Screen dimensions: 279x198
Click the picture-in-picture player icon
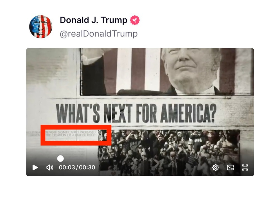pos(230,167)
